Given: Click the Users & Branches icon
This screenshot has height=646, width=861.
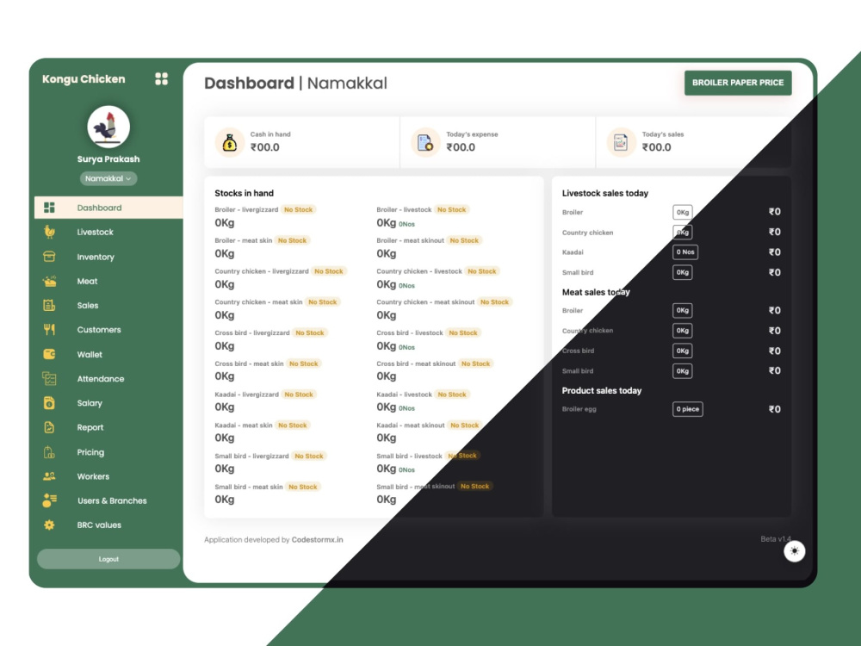Looking at the screenshot, I should pyautogui.click(x=49, y=500).
